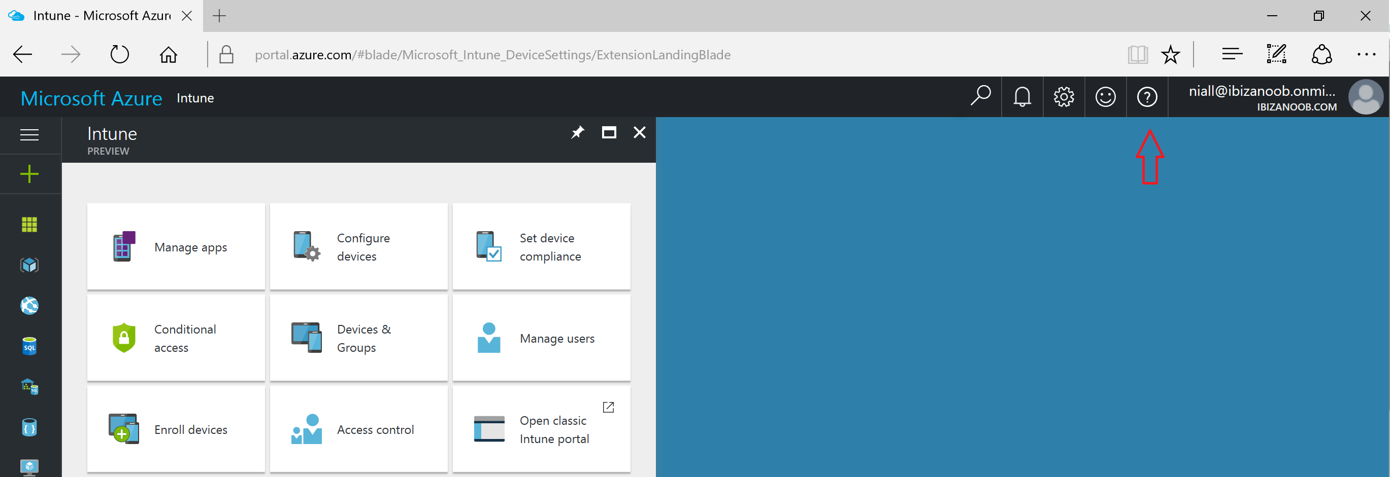Open the Manage apps tile
1390x477 pixels.
[x=176, y=247]
